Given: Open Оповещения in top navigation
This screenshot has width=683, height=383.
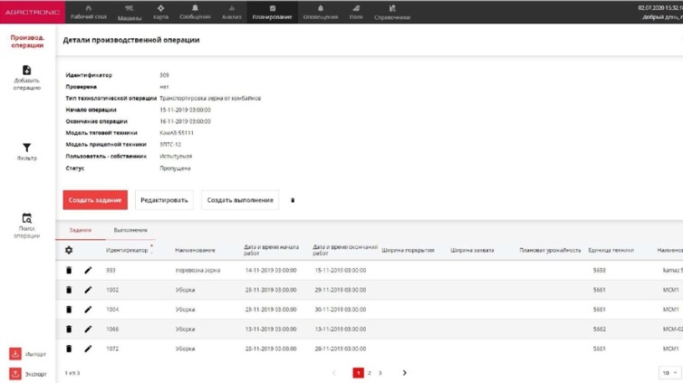Looking at the screenshot, I should click(321, 12).
